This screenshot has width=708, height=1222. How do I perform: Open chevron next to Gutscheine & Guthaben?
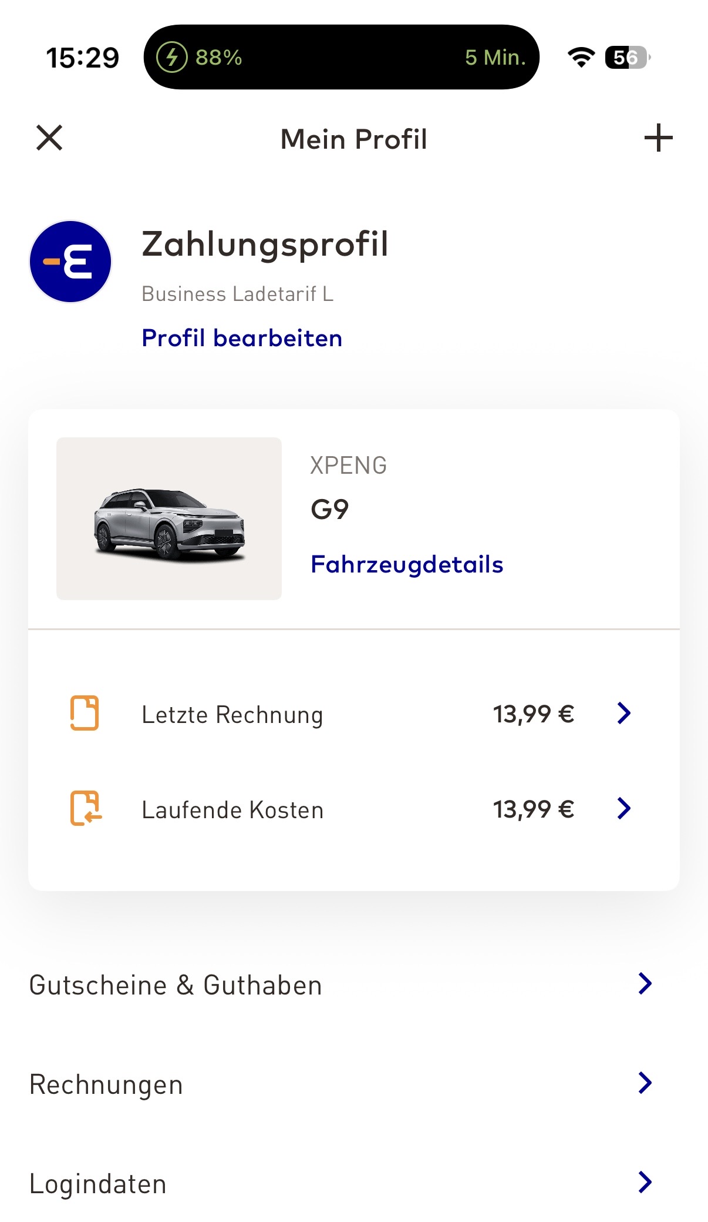pyautogui.click(x=645, y=983)
